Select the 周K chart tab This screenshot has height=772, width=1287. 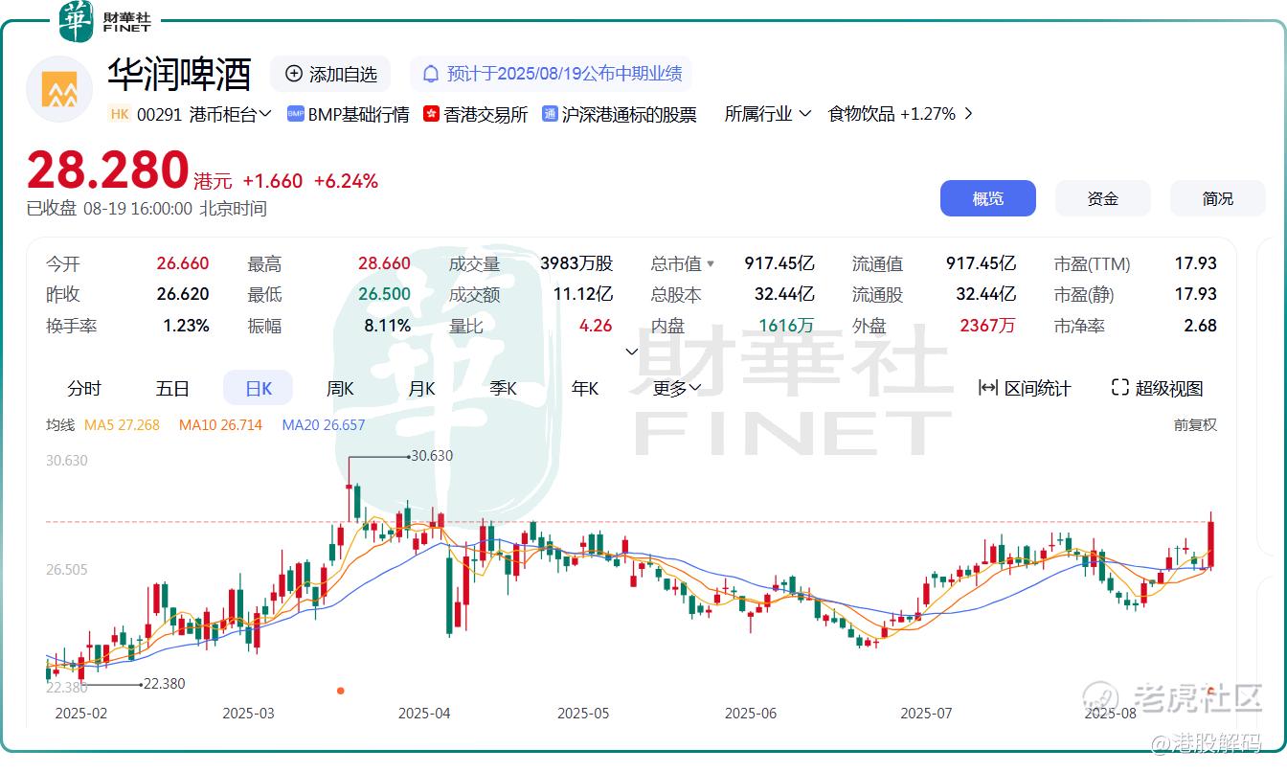[340, 388]
